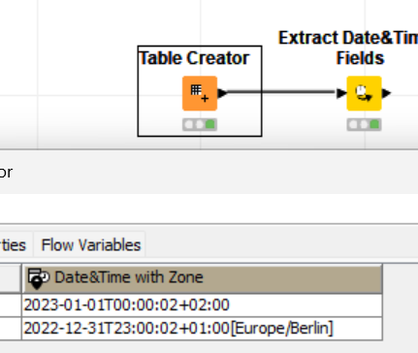Click the Date&Time with Zone column header
The height and width of the screenshot is (353, 418).
click(x=202, y=278)
